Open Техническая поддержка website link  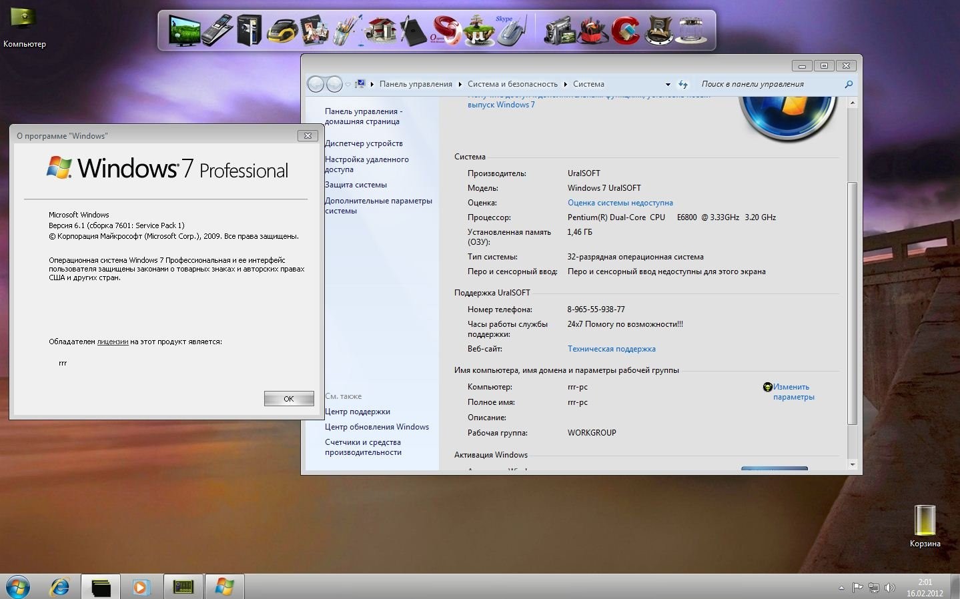coord(611,349)
